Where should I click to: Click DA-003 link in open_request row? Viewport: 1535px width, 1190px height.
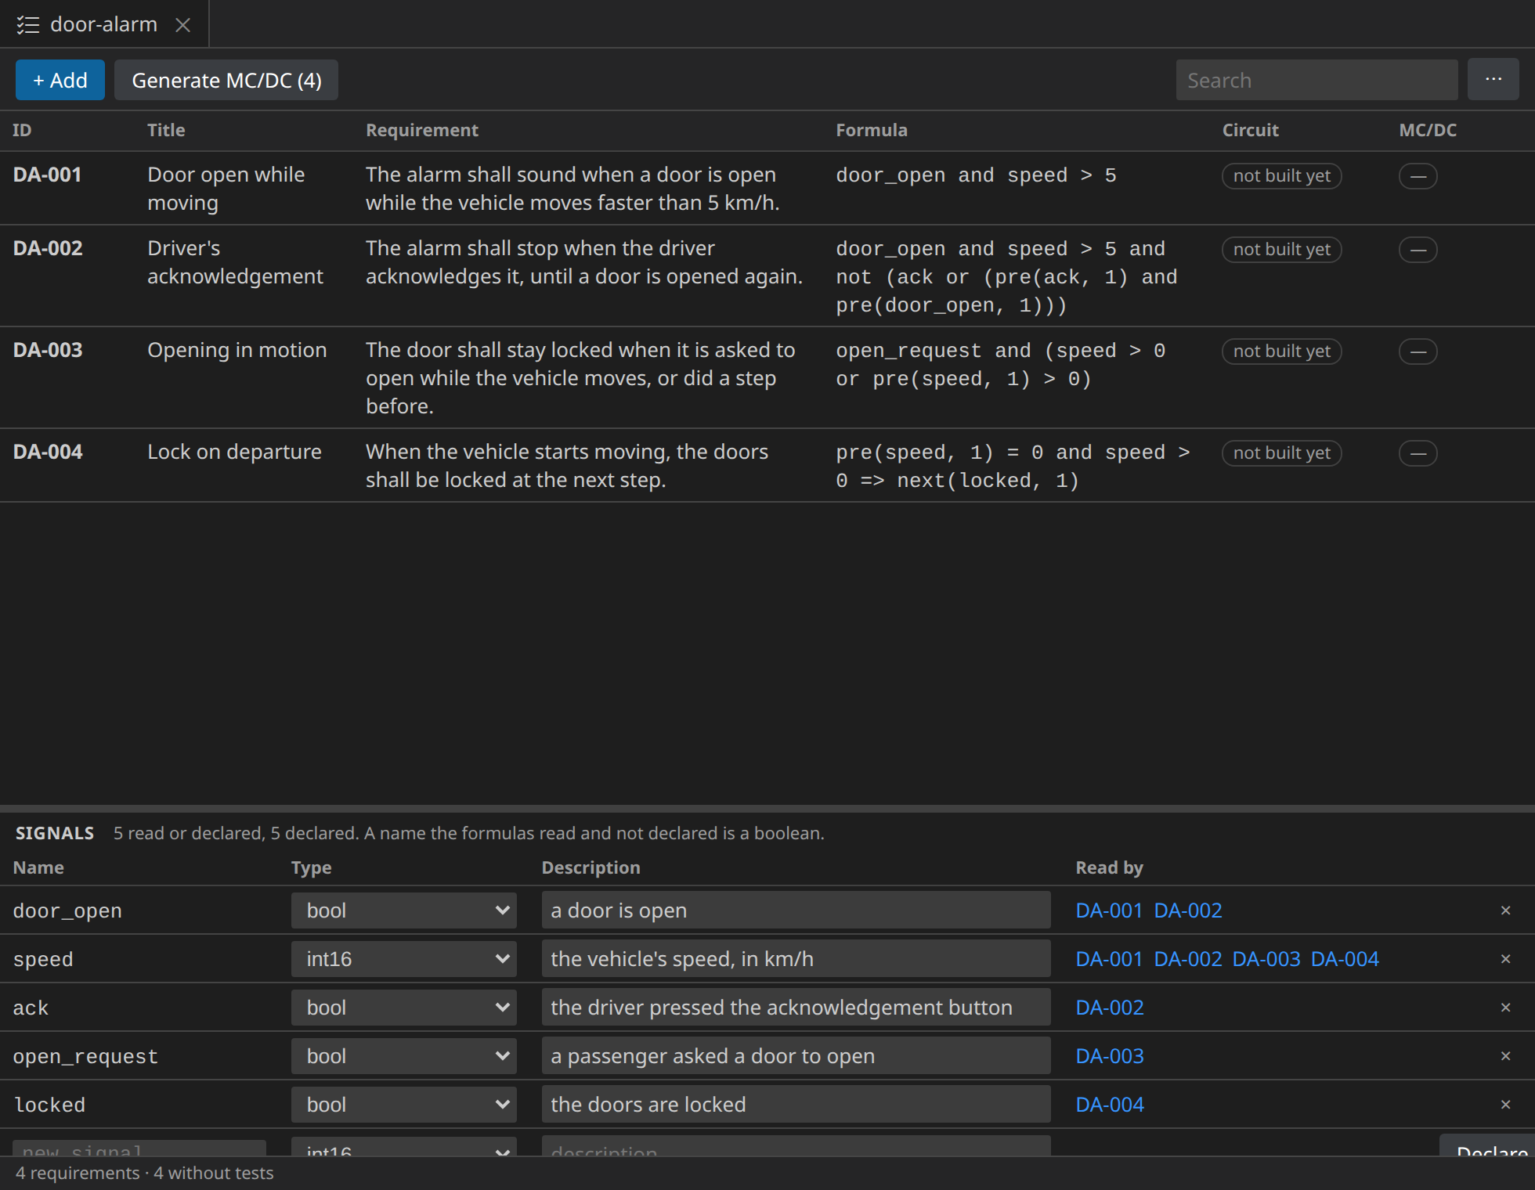pos(1109,1056)
